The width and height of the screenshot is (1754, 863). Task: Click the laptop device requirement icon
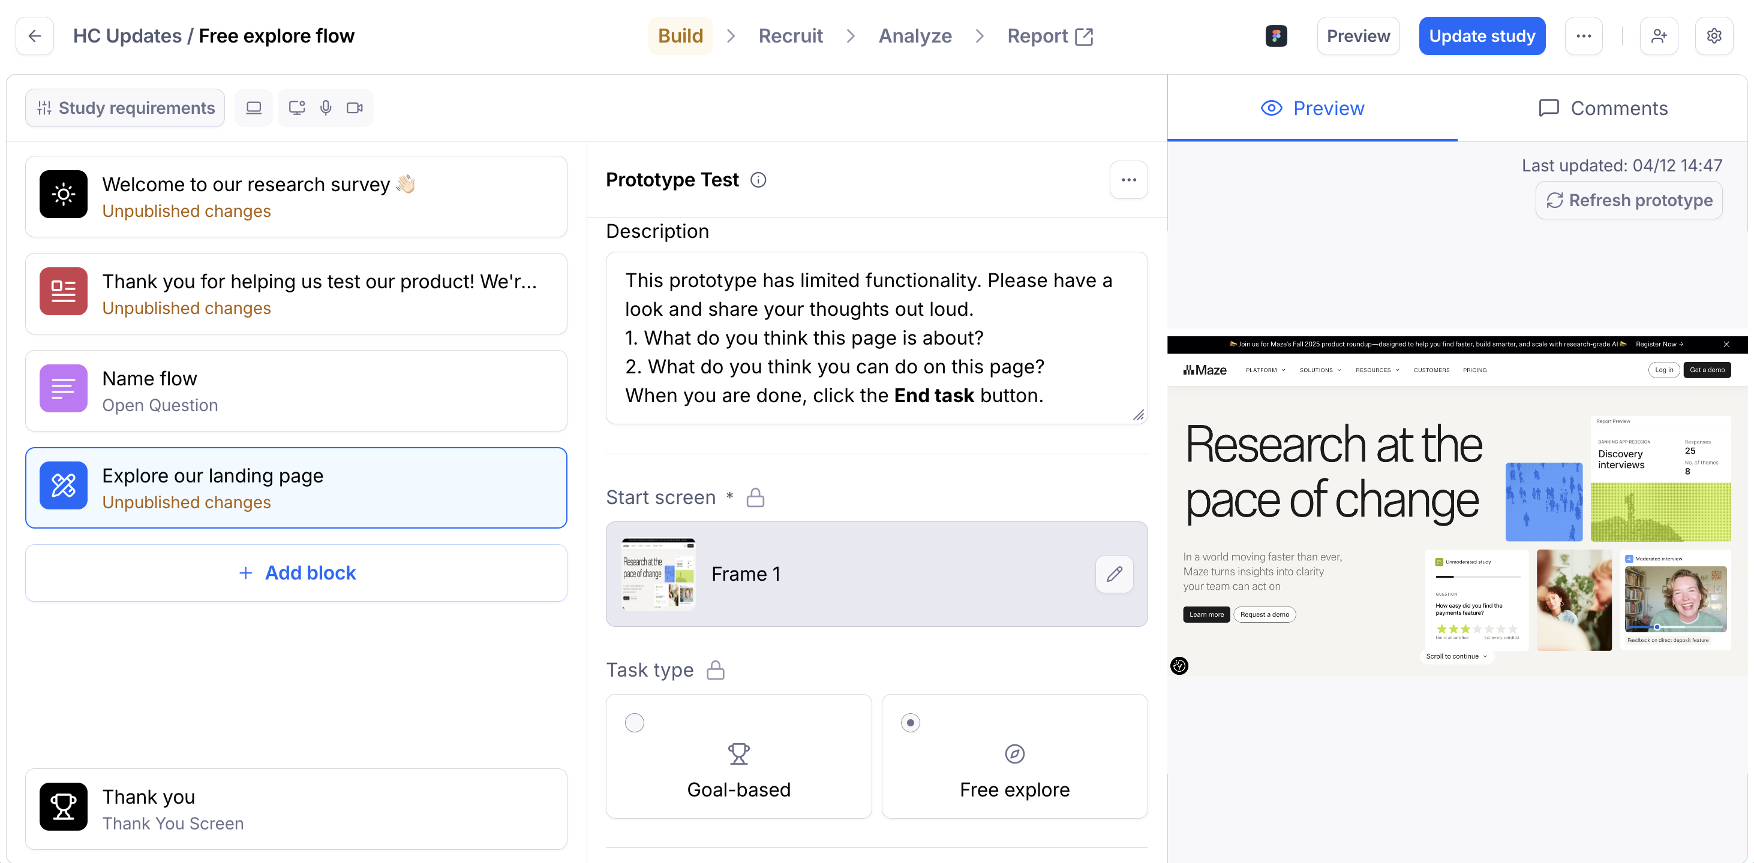pyautogui.click(x=253, y=107)
